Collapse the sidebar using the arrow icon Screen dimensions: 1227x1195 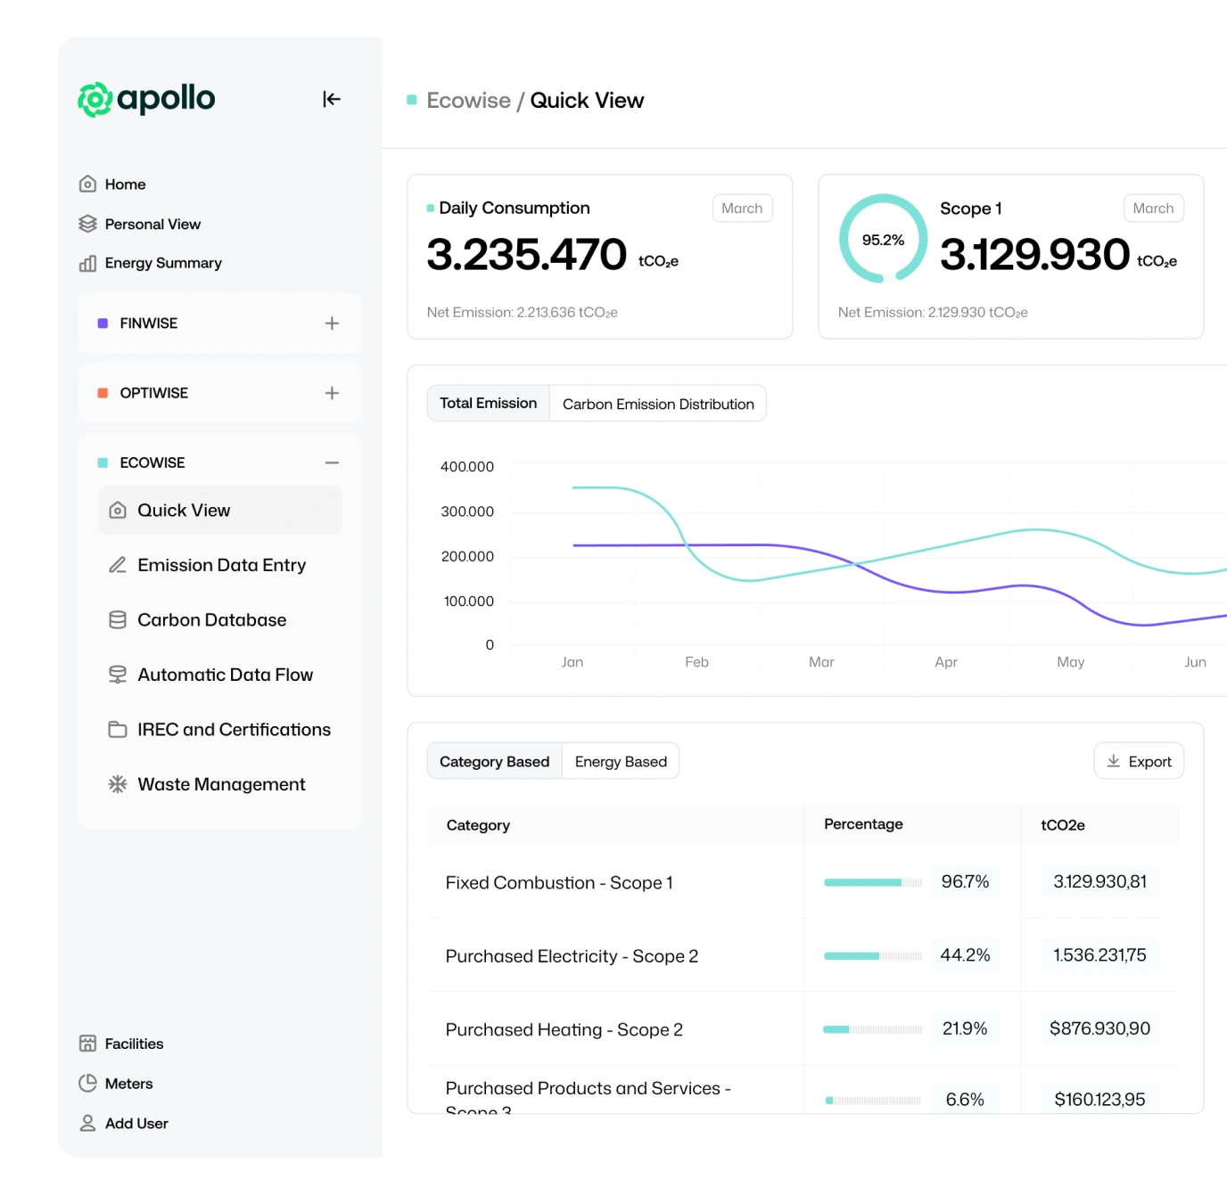pyautogui.click(x=332, y=99)
